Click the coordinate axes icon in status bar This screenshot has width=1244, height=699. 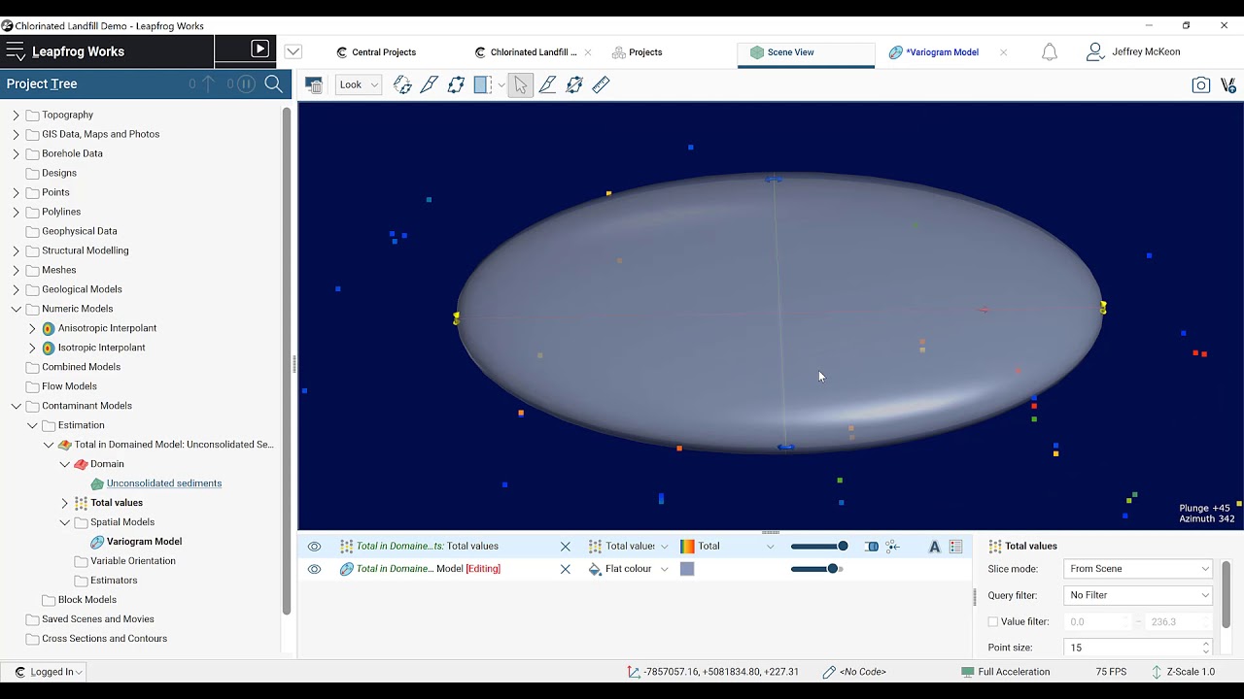click(x=634, y=672)
